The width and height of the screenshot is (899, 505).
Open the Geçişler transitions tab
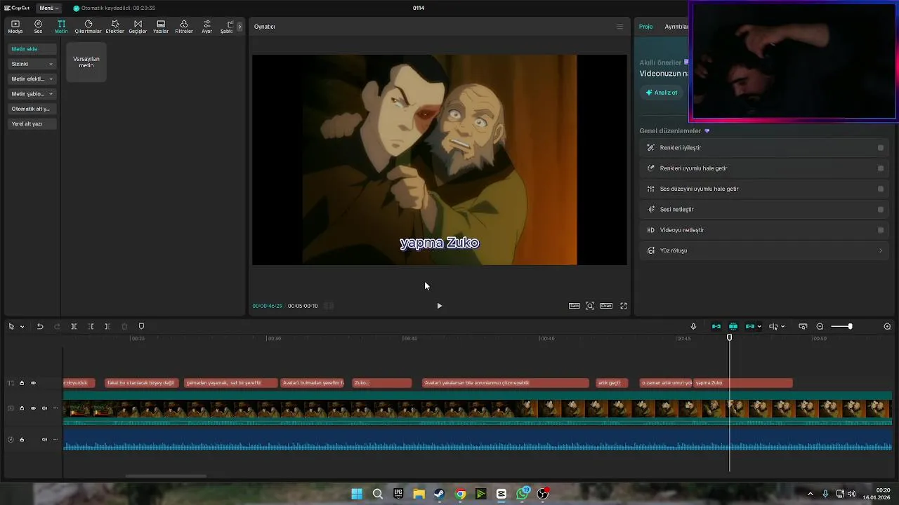point(138,27)
